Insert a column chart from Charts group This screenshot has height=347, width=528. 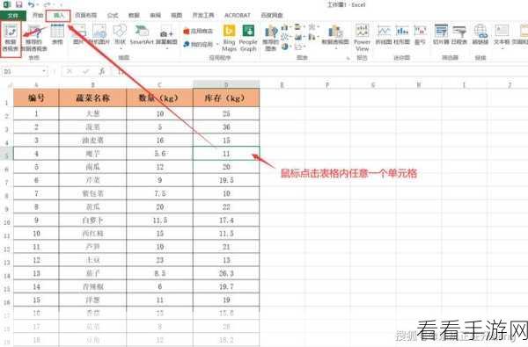click(x=285, y=27)
